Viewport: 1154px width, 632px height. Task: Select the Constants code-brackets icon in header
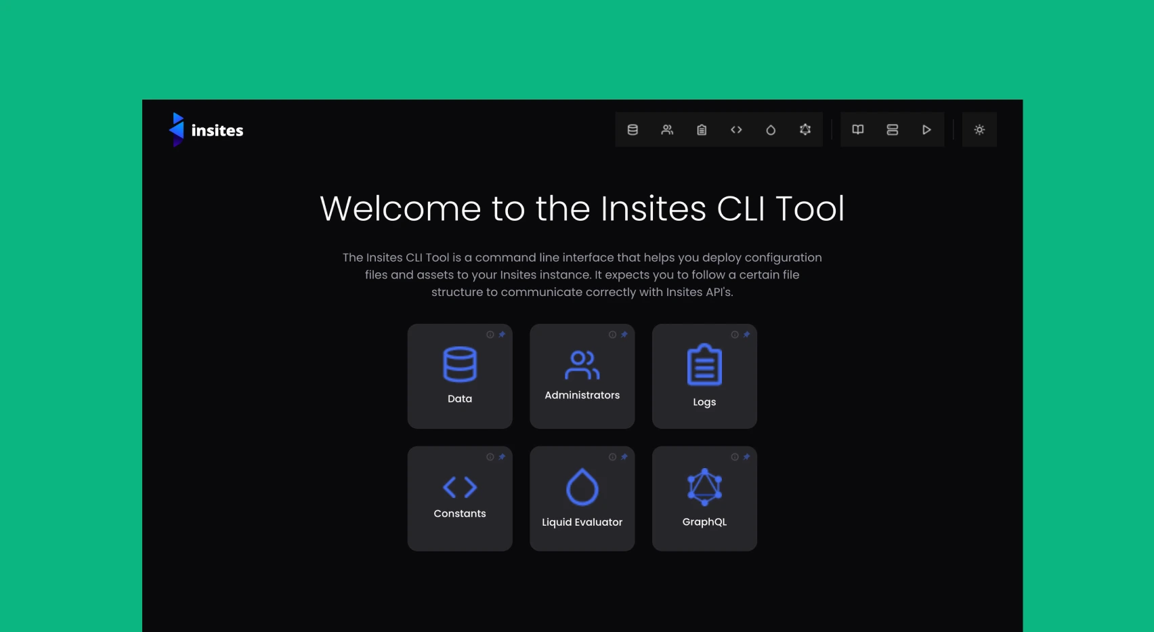click(736, 130)
